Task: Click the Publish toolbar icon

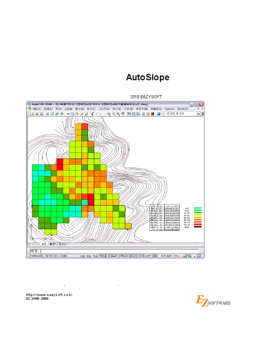Action: click(57, 114)
